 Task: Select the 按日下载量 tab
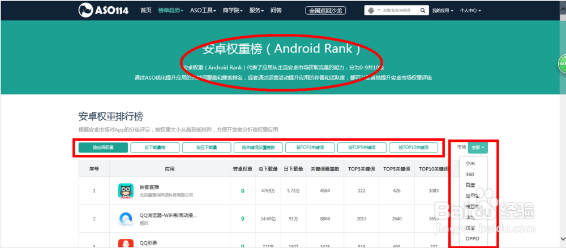[x=207, y=147]
